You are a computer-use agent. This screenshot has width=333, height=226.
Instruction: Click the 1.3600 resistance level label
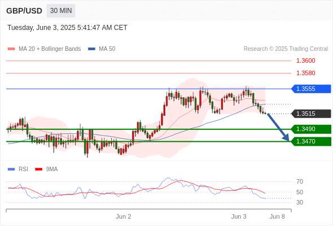(305, 60)
